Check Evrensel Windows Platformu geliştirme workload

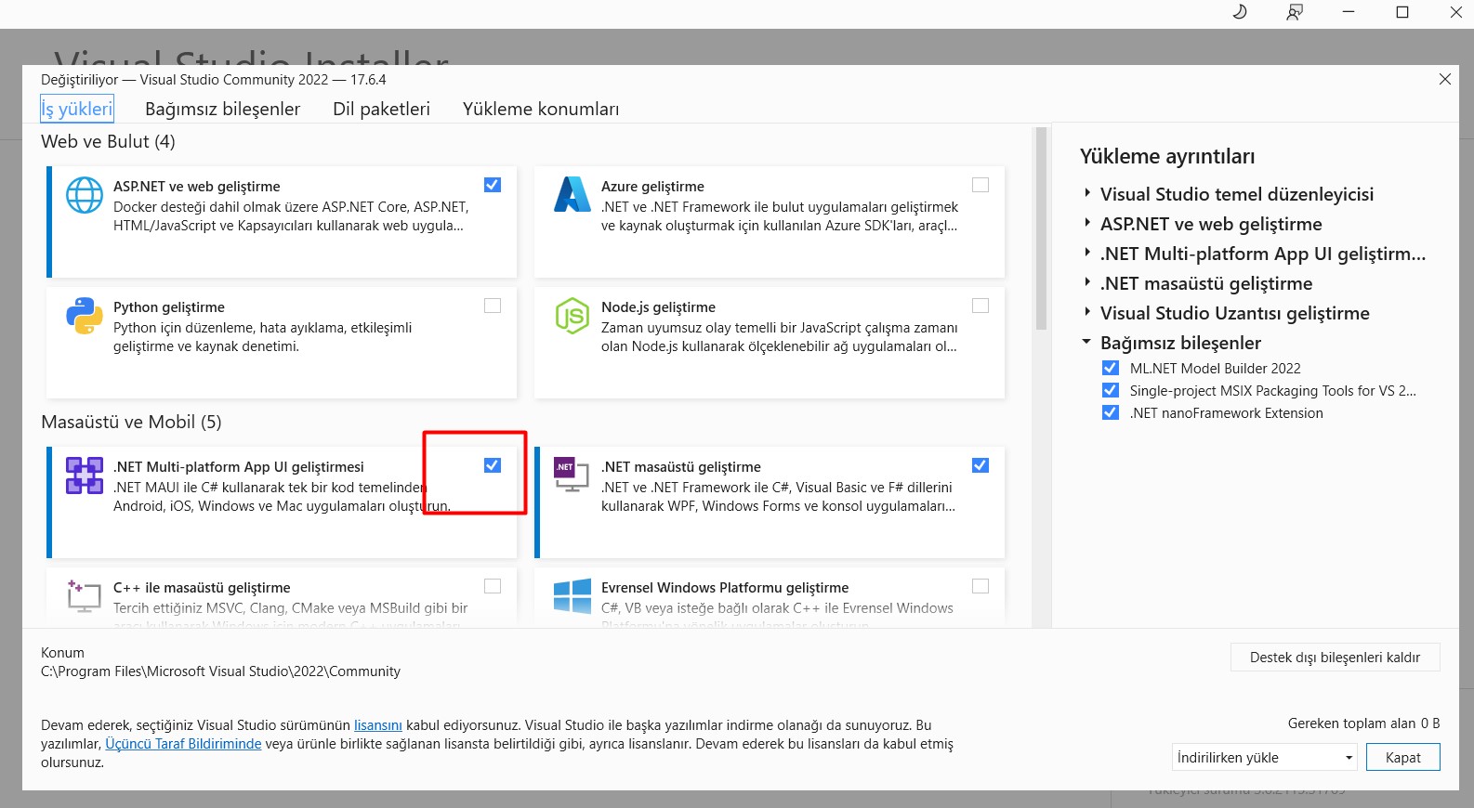(980, 586)
